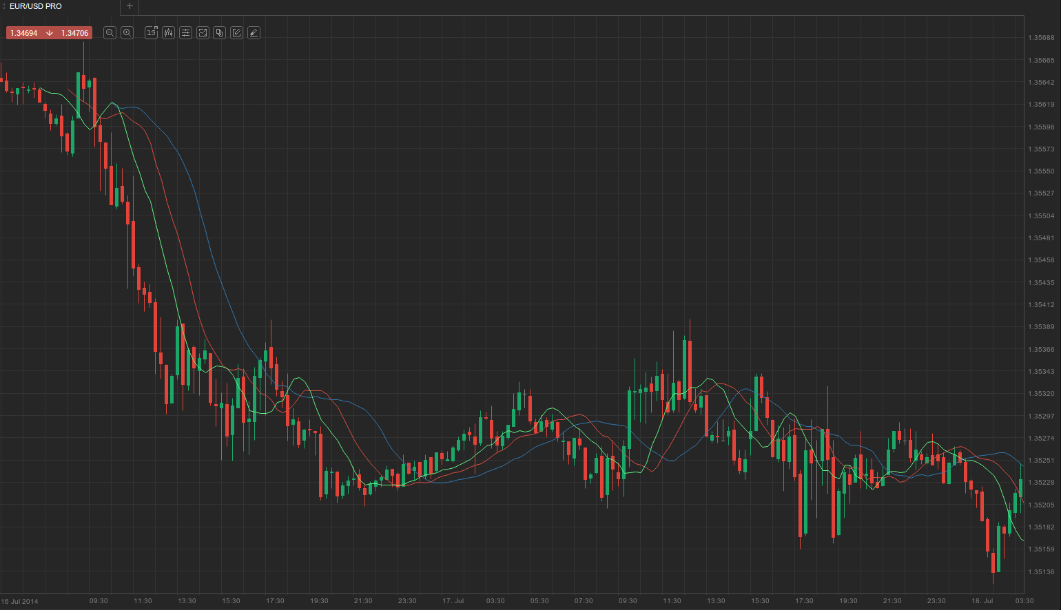
Task: Grab the dotted handle beside EUR/USD PRO
Action: coord(3,6)
